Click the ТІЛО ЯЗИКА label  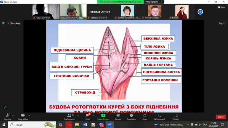[x=154, y=47]
